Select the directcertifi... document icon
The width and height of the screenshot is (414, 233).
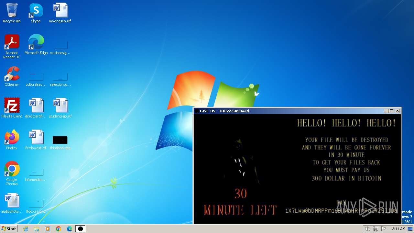tap(36, 108)
